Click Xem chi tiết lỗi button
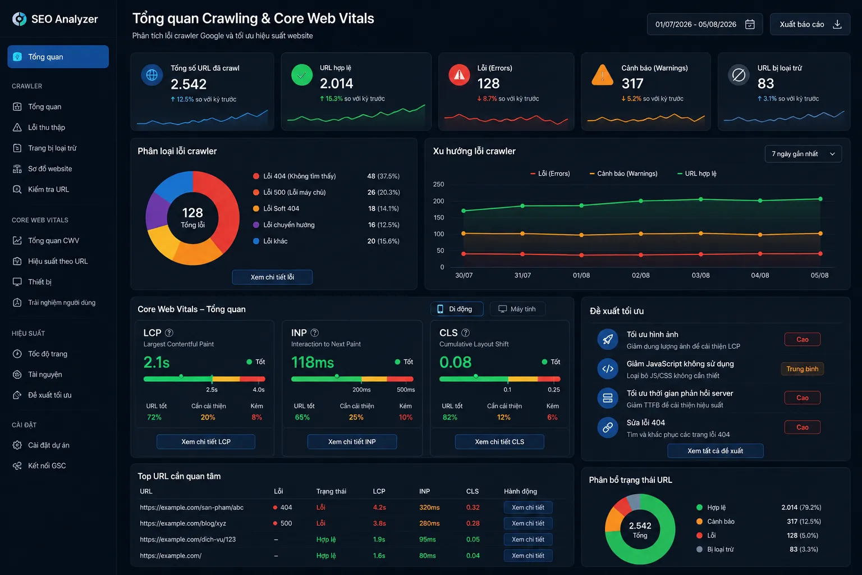 pos(272,277)
